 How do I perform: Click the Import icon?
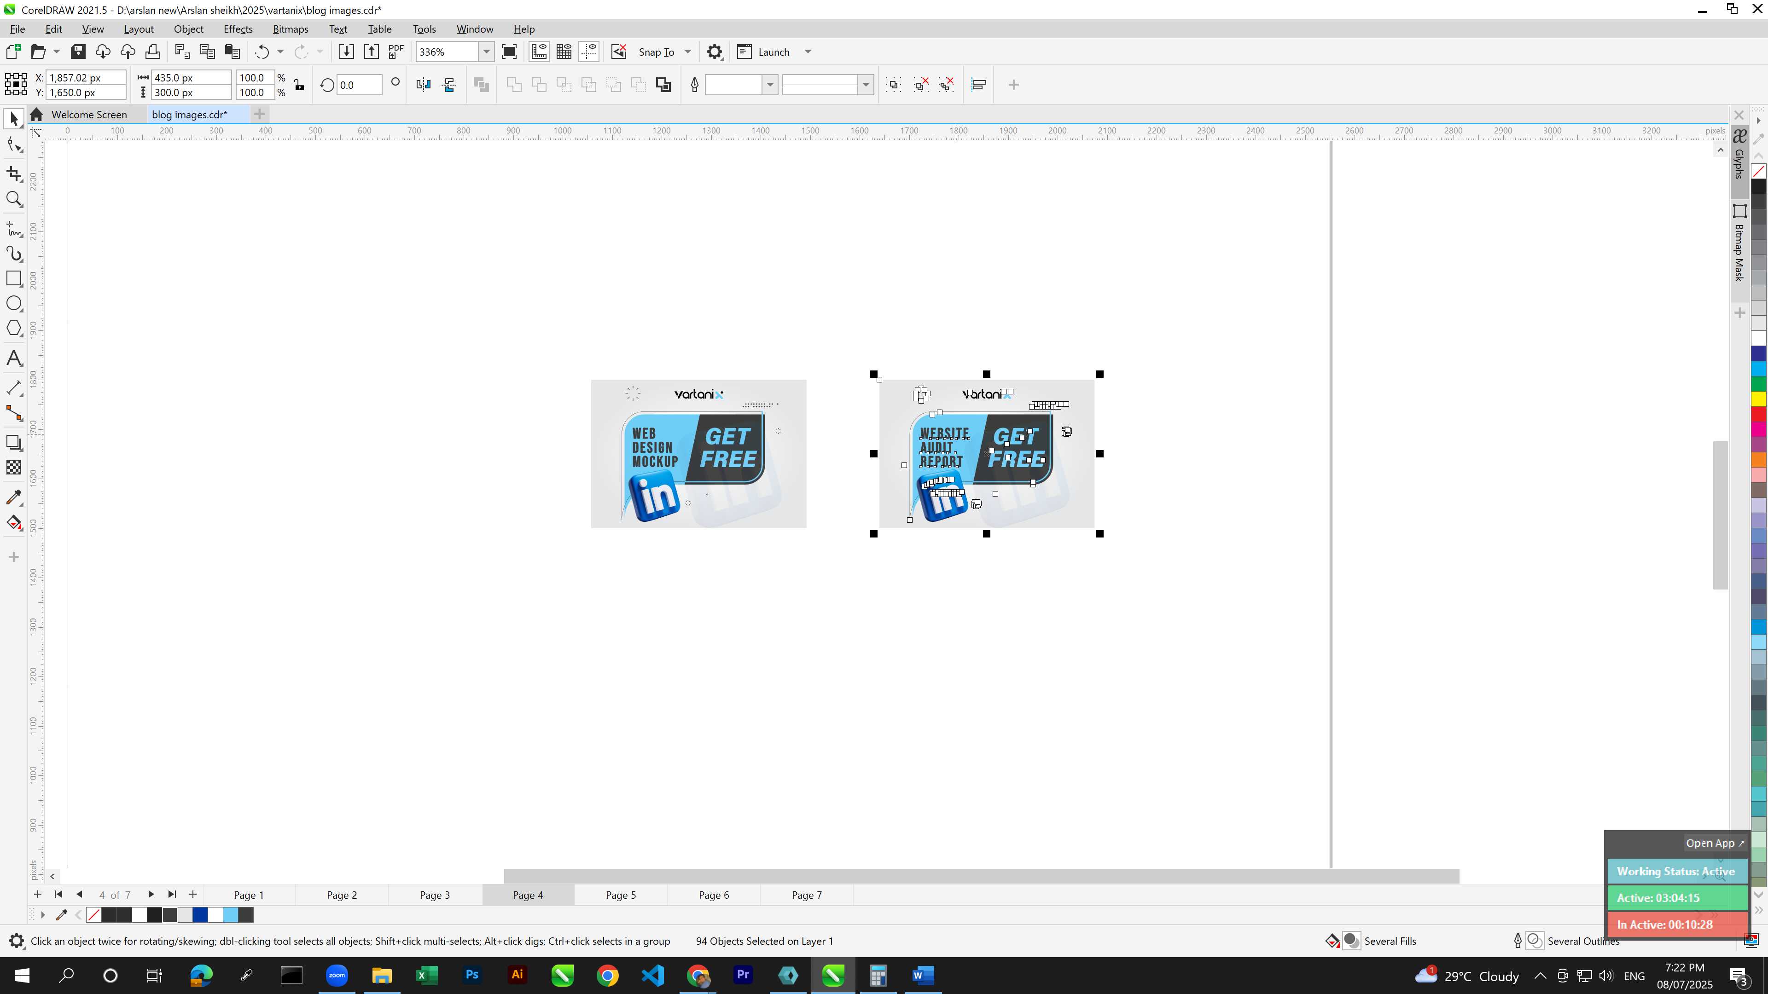(347, 52)
